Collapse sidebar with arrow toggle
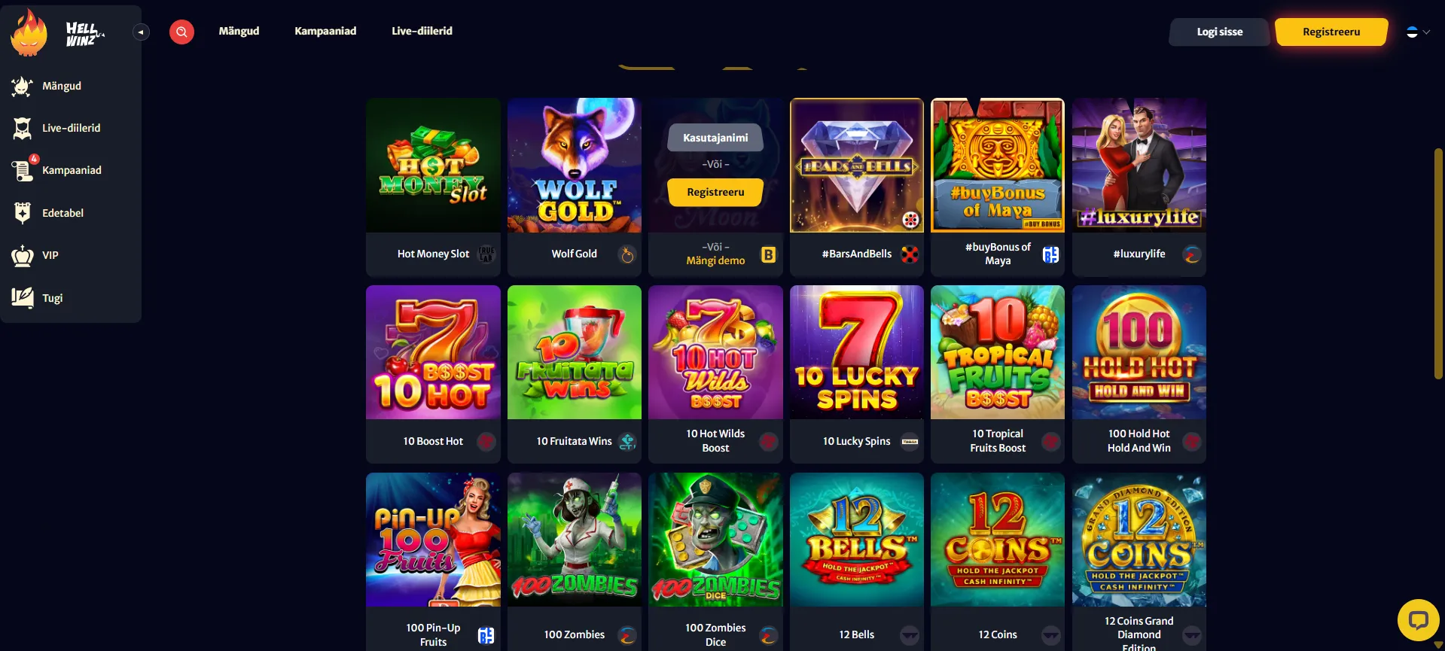Image resolution: width=1445 pixels, height=651 pixels. (x=141, y=32)
